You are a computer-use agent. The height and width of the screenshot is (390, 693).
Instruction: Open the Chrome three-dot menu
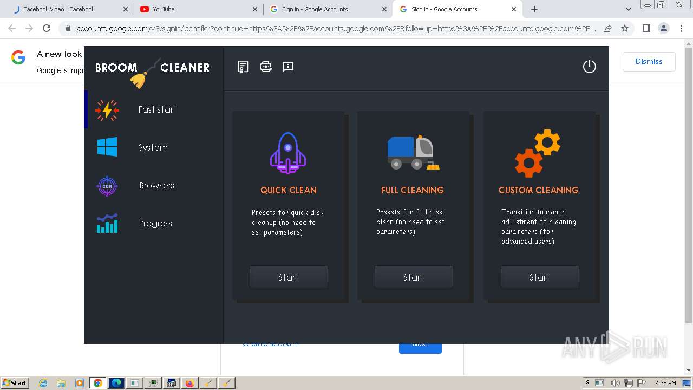point(681,28)
